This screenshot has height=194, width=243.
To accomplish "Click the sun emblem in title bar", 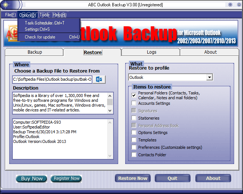I will (x=6, y=5).
